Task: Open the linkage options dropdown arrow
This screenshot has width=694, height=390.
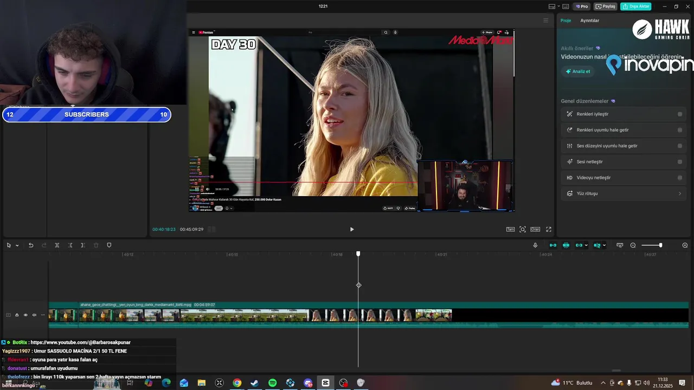Action: pyautogui.click(x=586, y=245)
